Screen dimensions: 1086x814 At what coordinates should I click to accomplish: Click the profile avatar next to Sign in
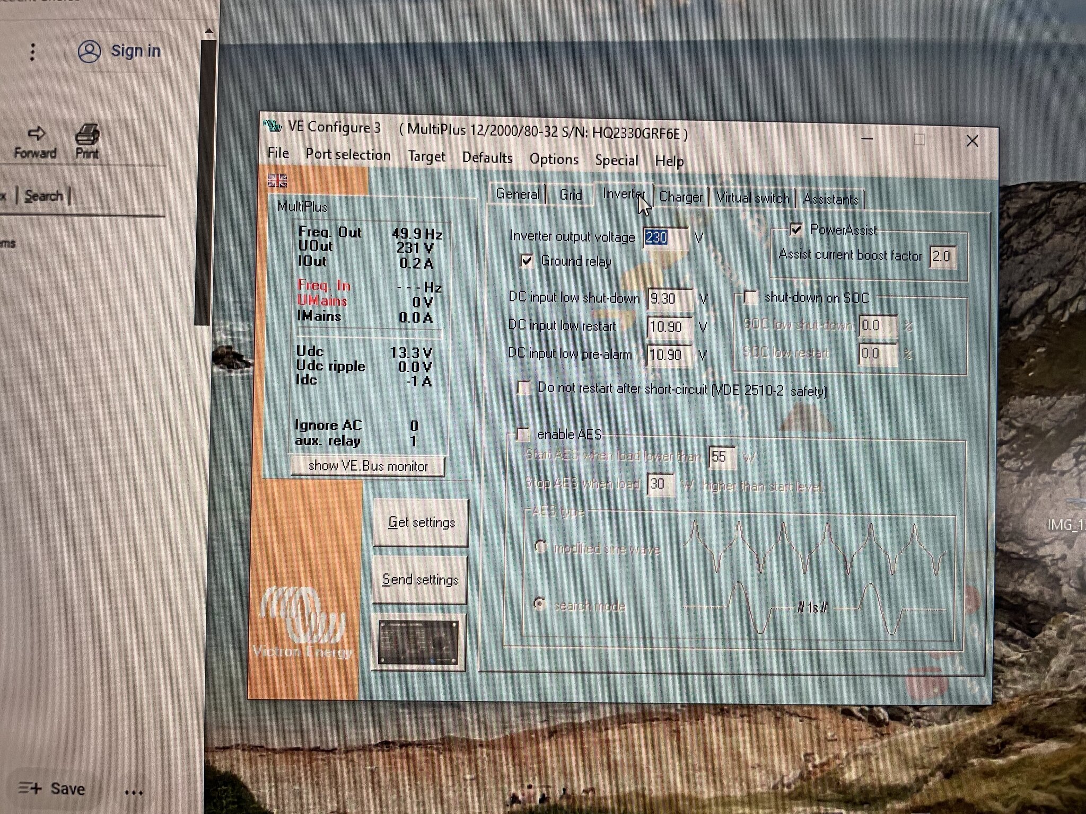click(89, 51)
